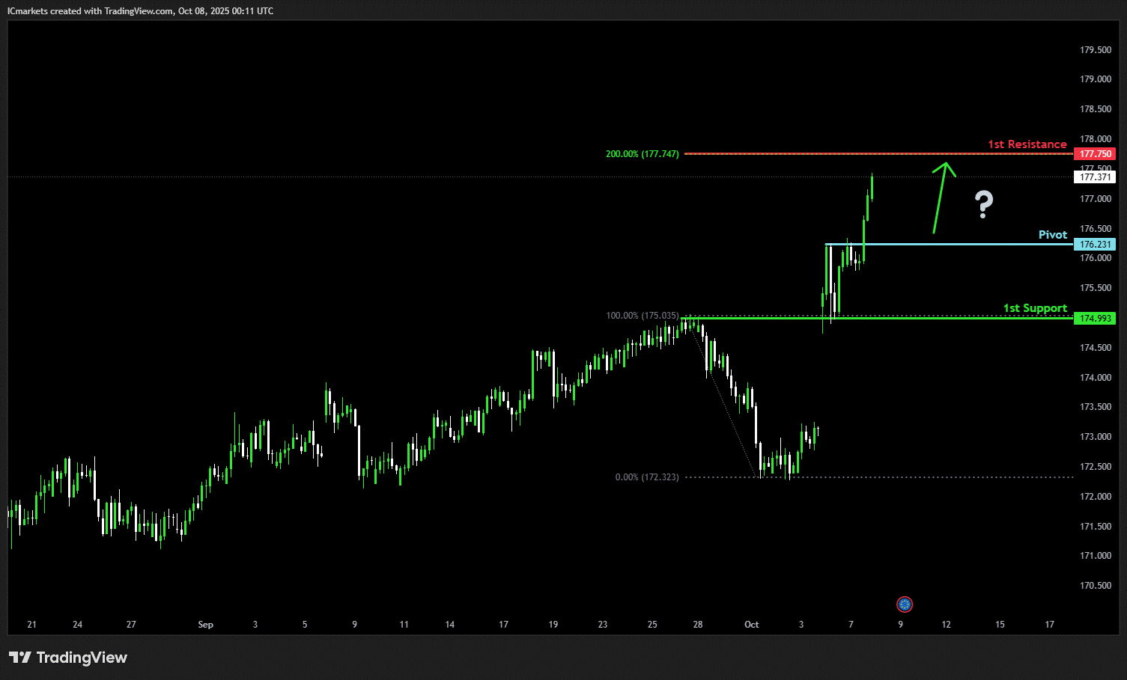Click the ICmarkets created with TradingView header text
The height and width of the screenshot is (680, 1127).
(140, 11)
